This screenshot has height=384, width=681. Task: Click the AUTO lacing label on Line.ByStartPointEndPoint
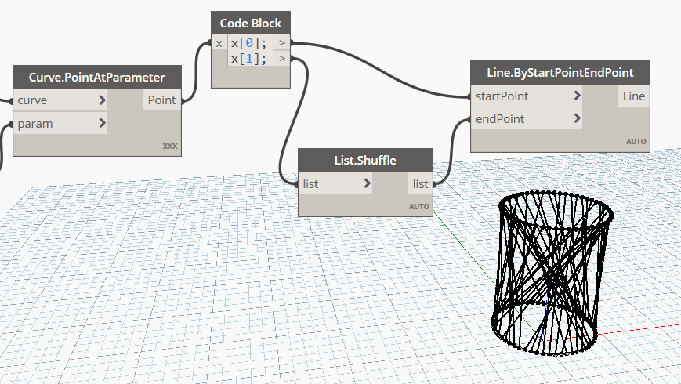coord(635,142)
